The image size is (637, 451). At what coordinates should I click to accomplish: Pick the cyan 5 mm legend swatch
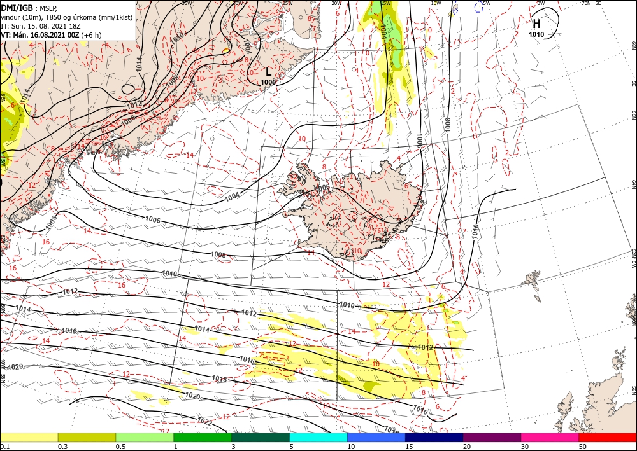click(x=318, y=437)
